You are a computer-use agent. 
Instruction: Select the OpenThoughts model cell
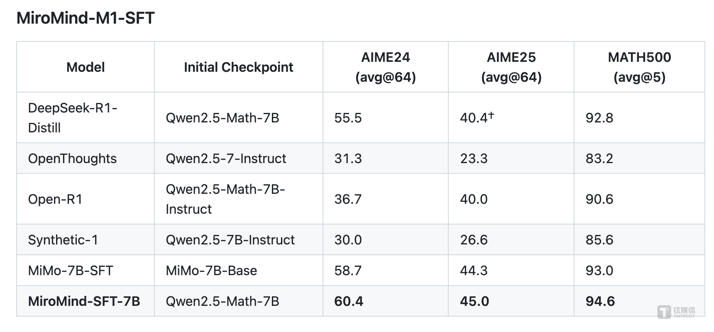(72, 159)
